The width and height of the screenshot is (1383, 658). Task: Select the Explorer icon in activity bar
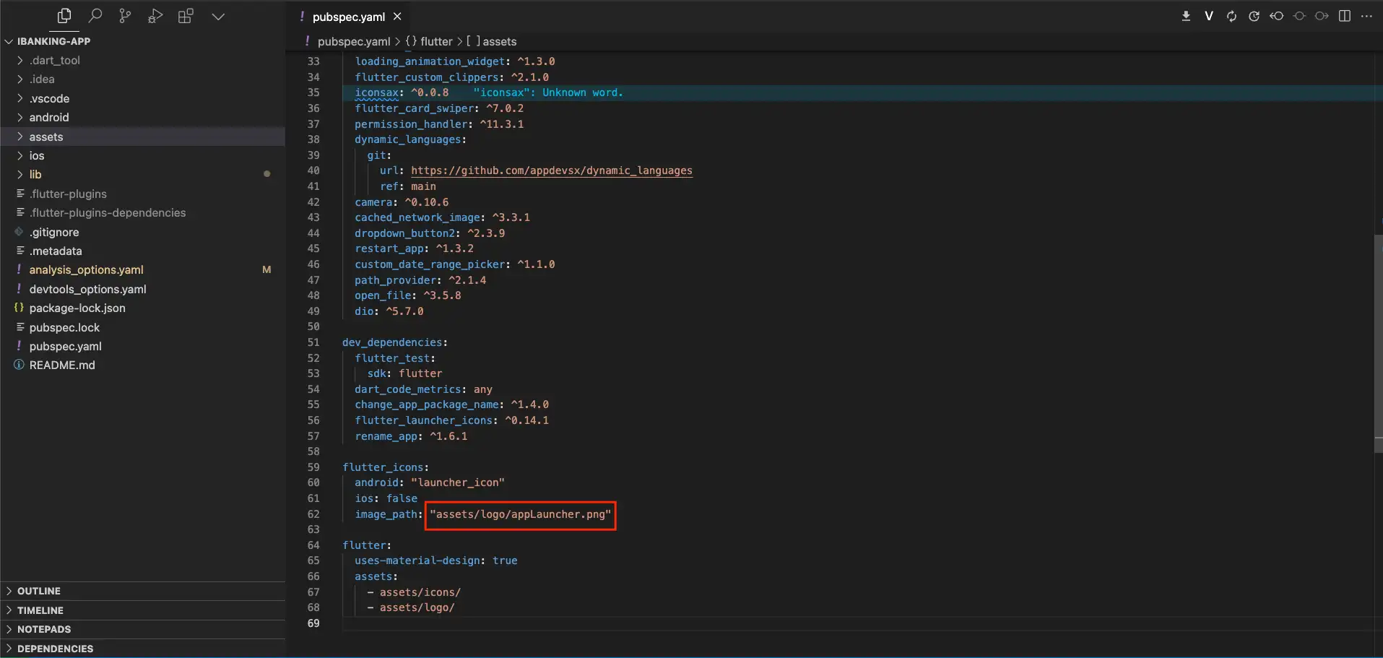64,15
